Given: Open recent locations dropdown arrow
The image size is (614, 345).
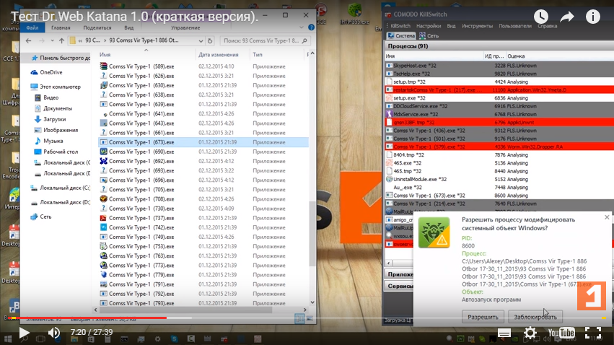Looking at the screenshot, I should click(x=52, y=40).
